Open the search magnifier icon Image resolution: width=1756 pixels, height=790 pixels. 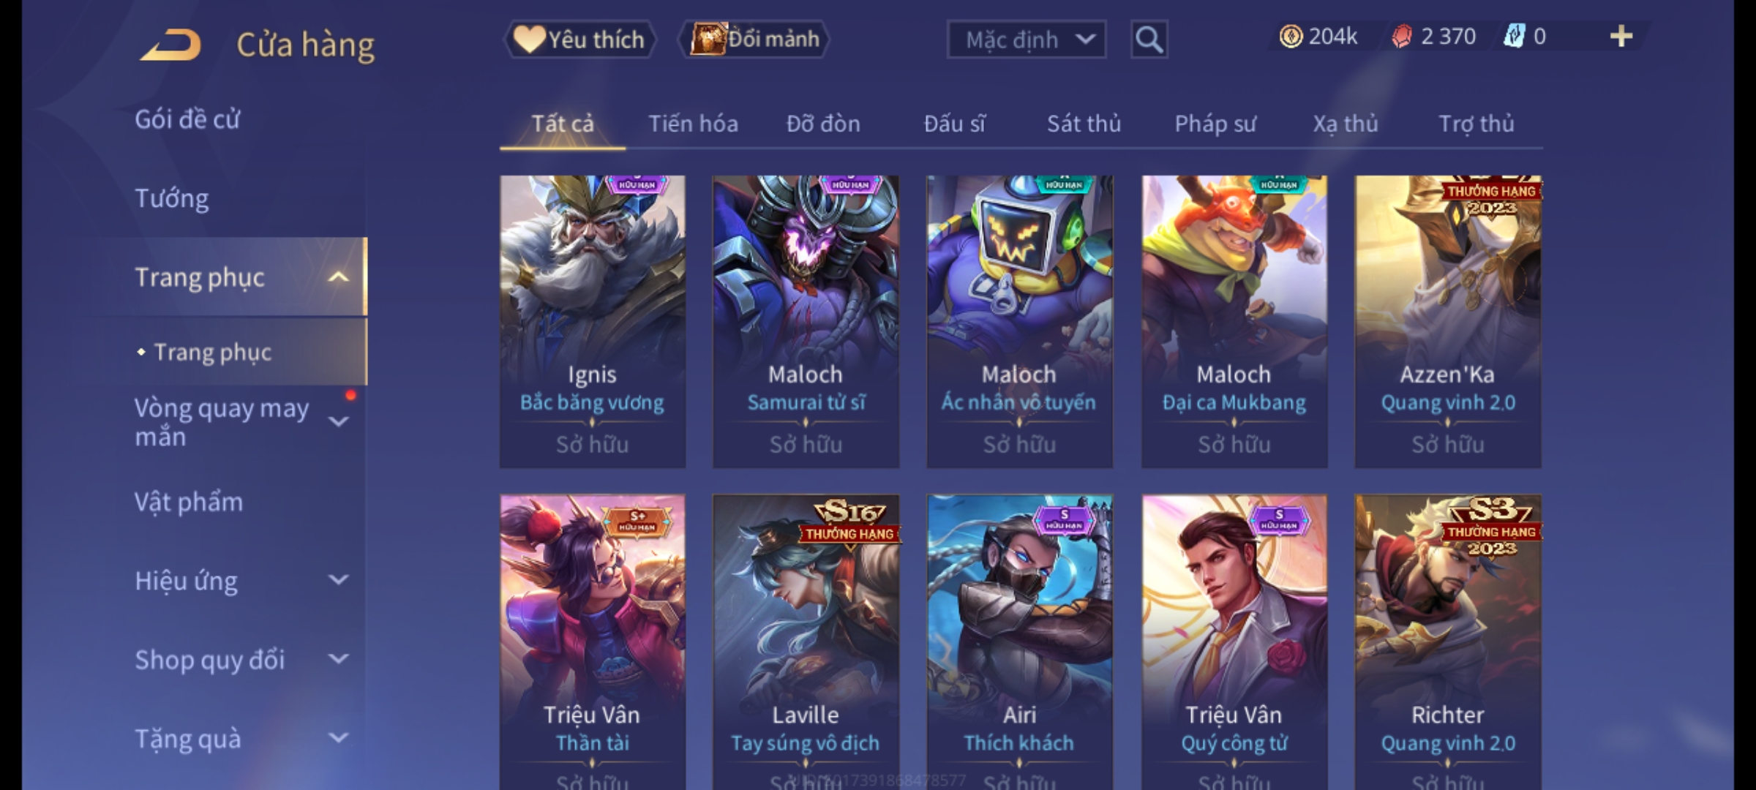1149,39
